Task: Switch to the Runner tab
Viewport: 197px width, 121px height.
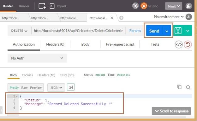Action: point(24,6)
